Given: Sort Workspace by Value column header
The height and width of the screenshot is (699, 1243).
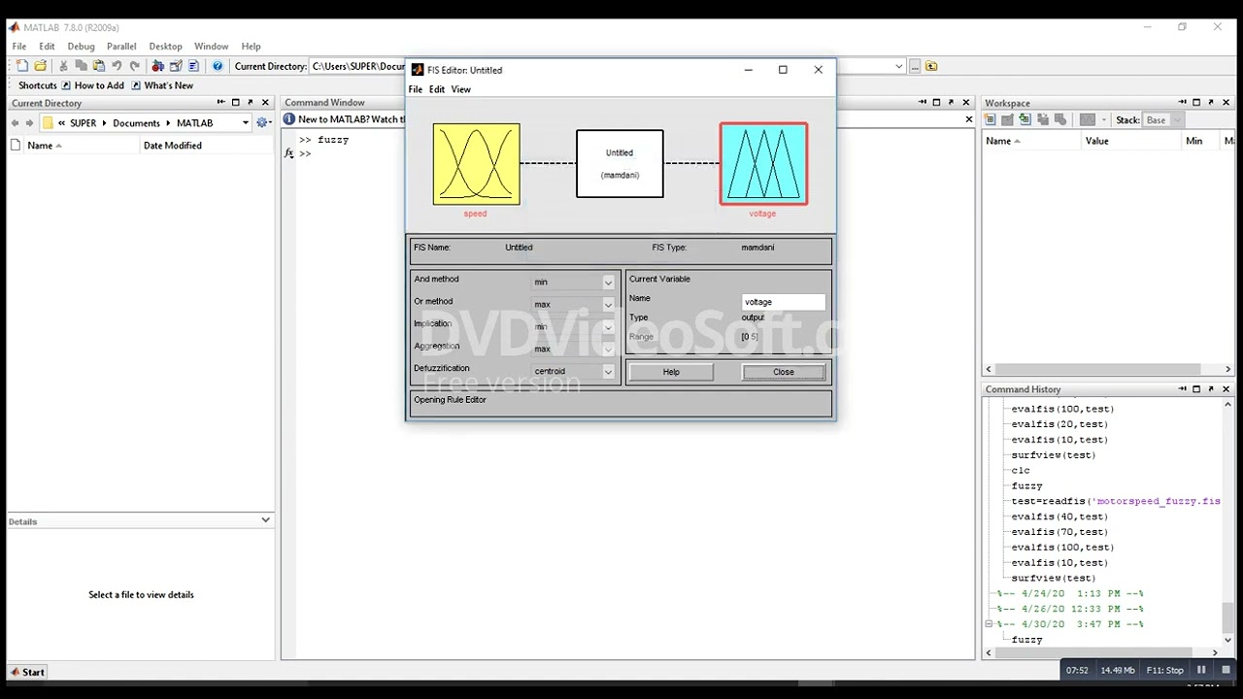Looking at the screenshot, I should (x=1096, y=141).
